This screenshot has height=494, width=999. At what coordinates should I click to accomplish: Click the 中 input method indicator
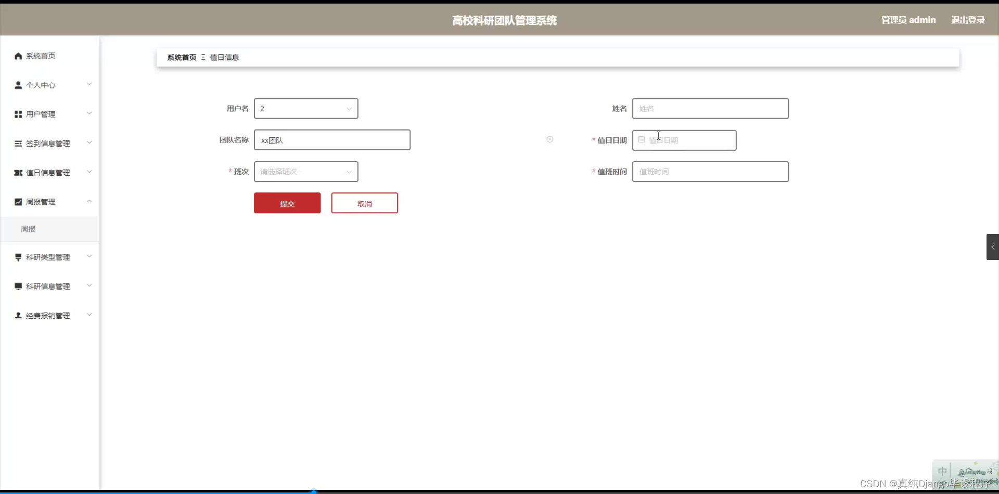[942, 472]
